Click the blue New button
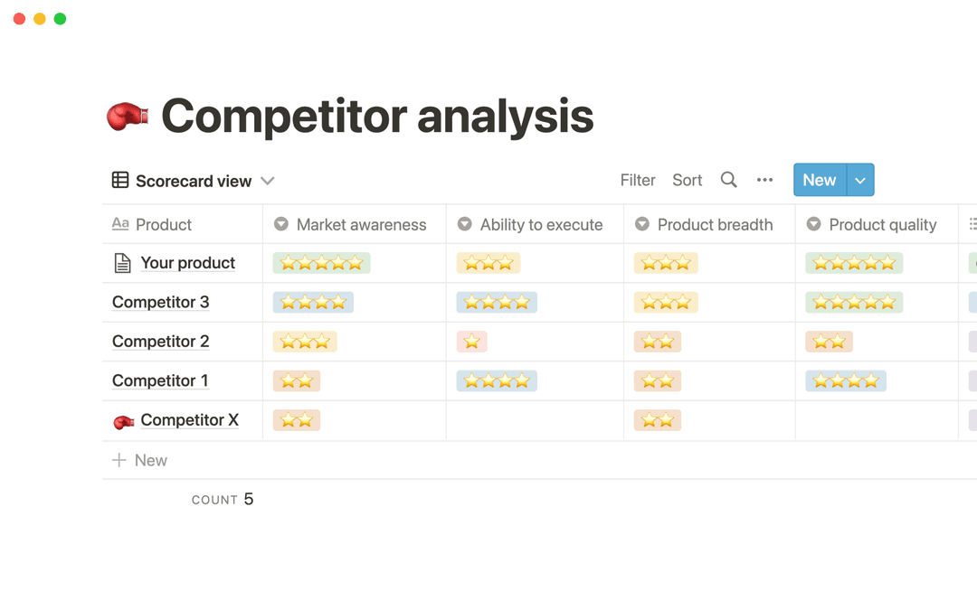Viewport: 977px width, 610px height. [819, 180]
